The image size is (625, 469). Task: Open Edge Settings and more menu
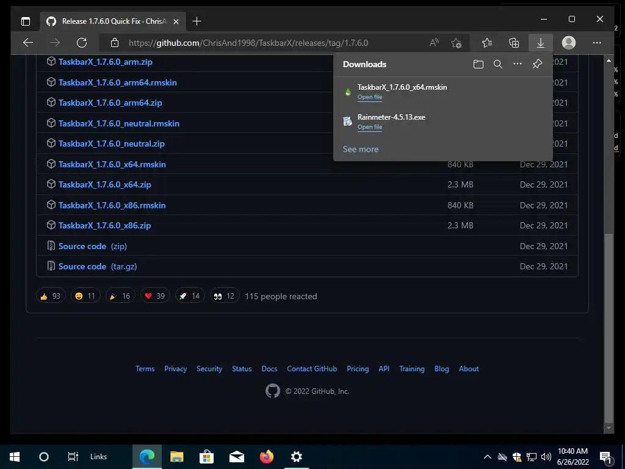[x=597, y=43]
